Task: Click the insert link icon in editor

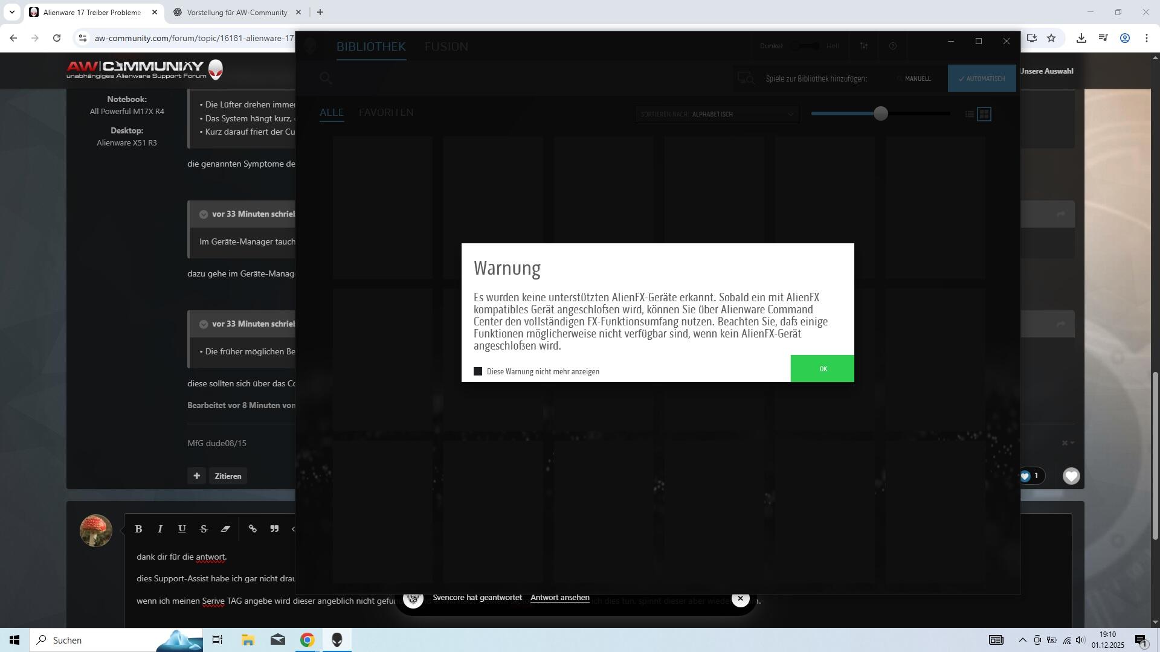Action: click(253, 529)
